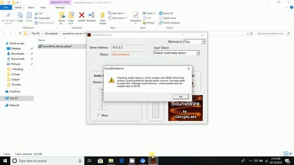Click Select all in ribbon
This screenshot has width=294, height=165.
(166, 13)
